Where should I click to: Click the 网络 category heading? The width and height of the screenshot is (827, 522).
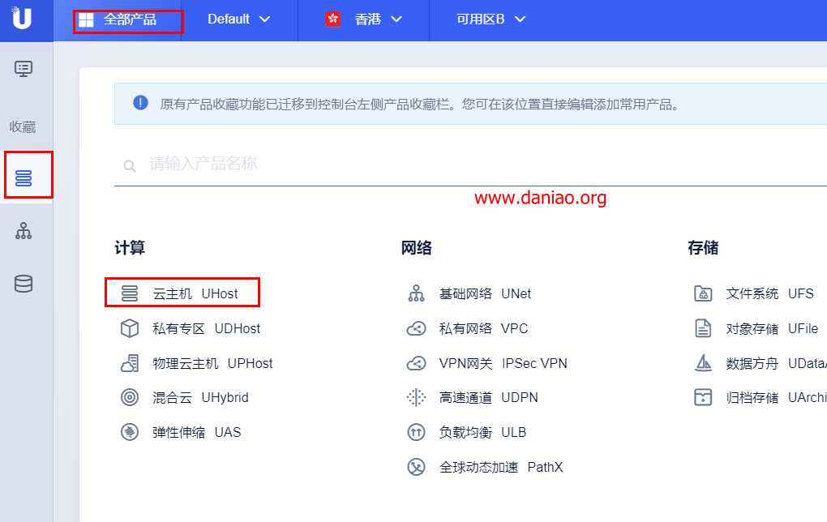(416, 248)
